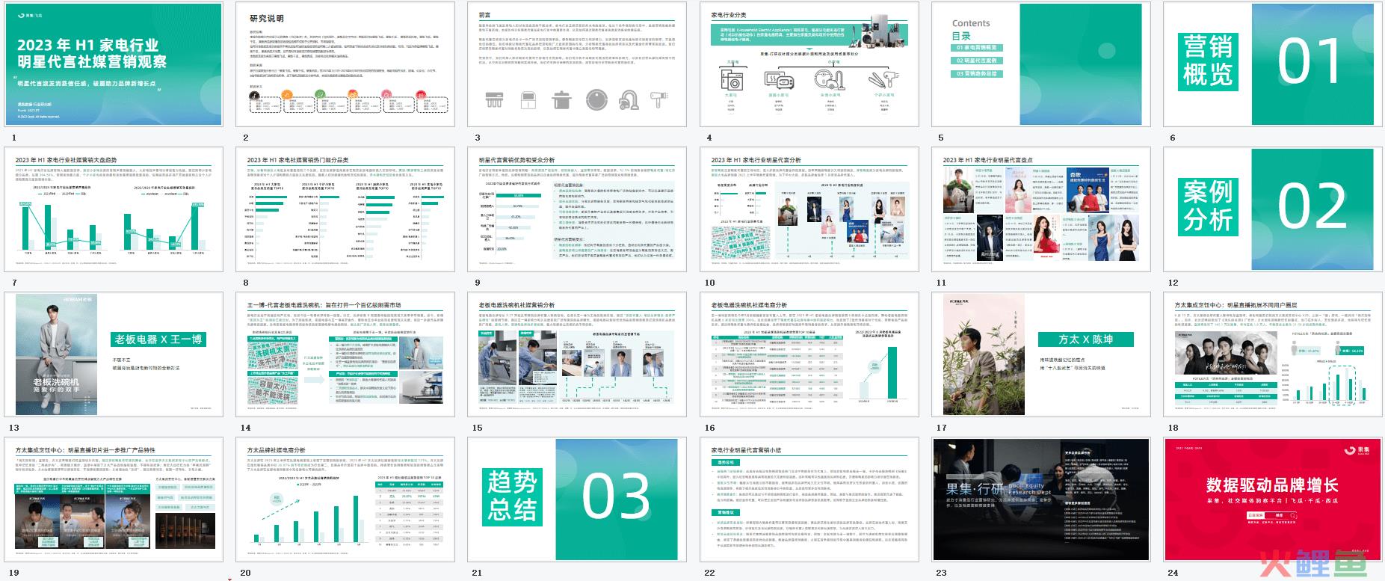Click slide number label 21
Image resolution: width=1385 pixels, height=581 pixels.
point(477,573)
